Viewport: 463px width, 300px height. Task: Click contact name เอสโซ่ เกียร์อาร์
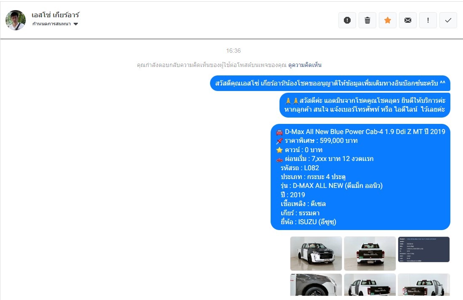pyautogui.click(x=56, y=14)
